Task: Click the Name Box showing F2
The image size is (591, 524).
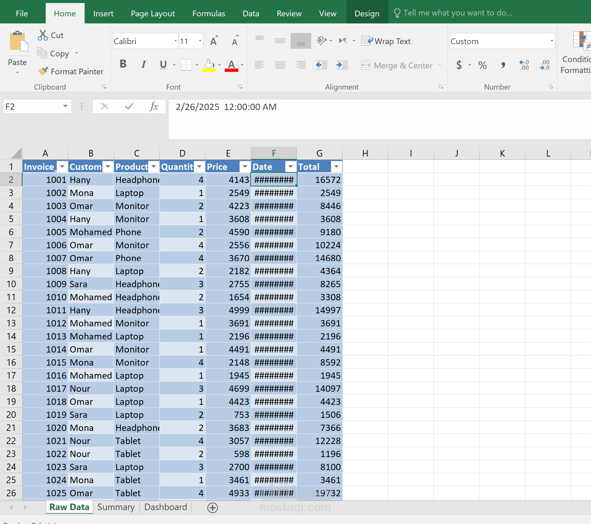Action: pyautogui.click(x=32, y=107)
